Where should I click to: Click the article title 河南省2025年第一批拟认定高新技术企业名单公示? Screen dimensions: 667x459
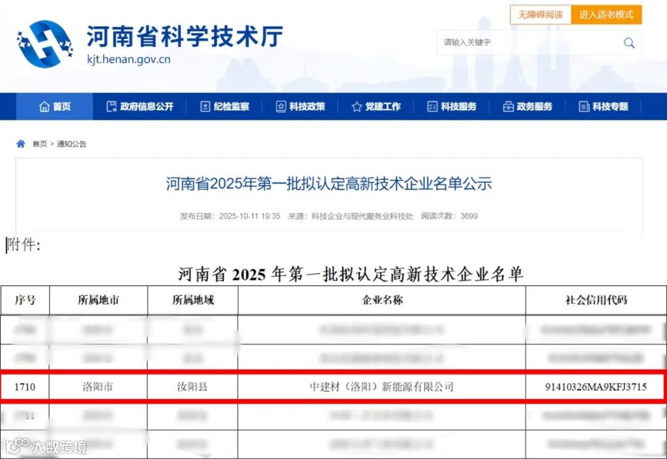[x=329, y=183]
